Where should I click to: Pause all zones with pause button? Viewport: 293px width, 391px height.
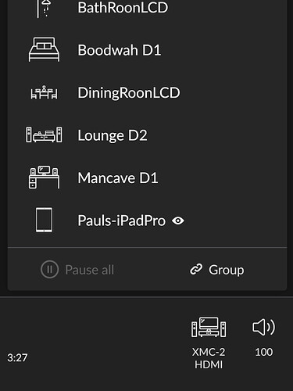77,270
